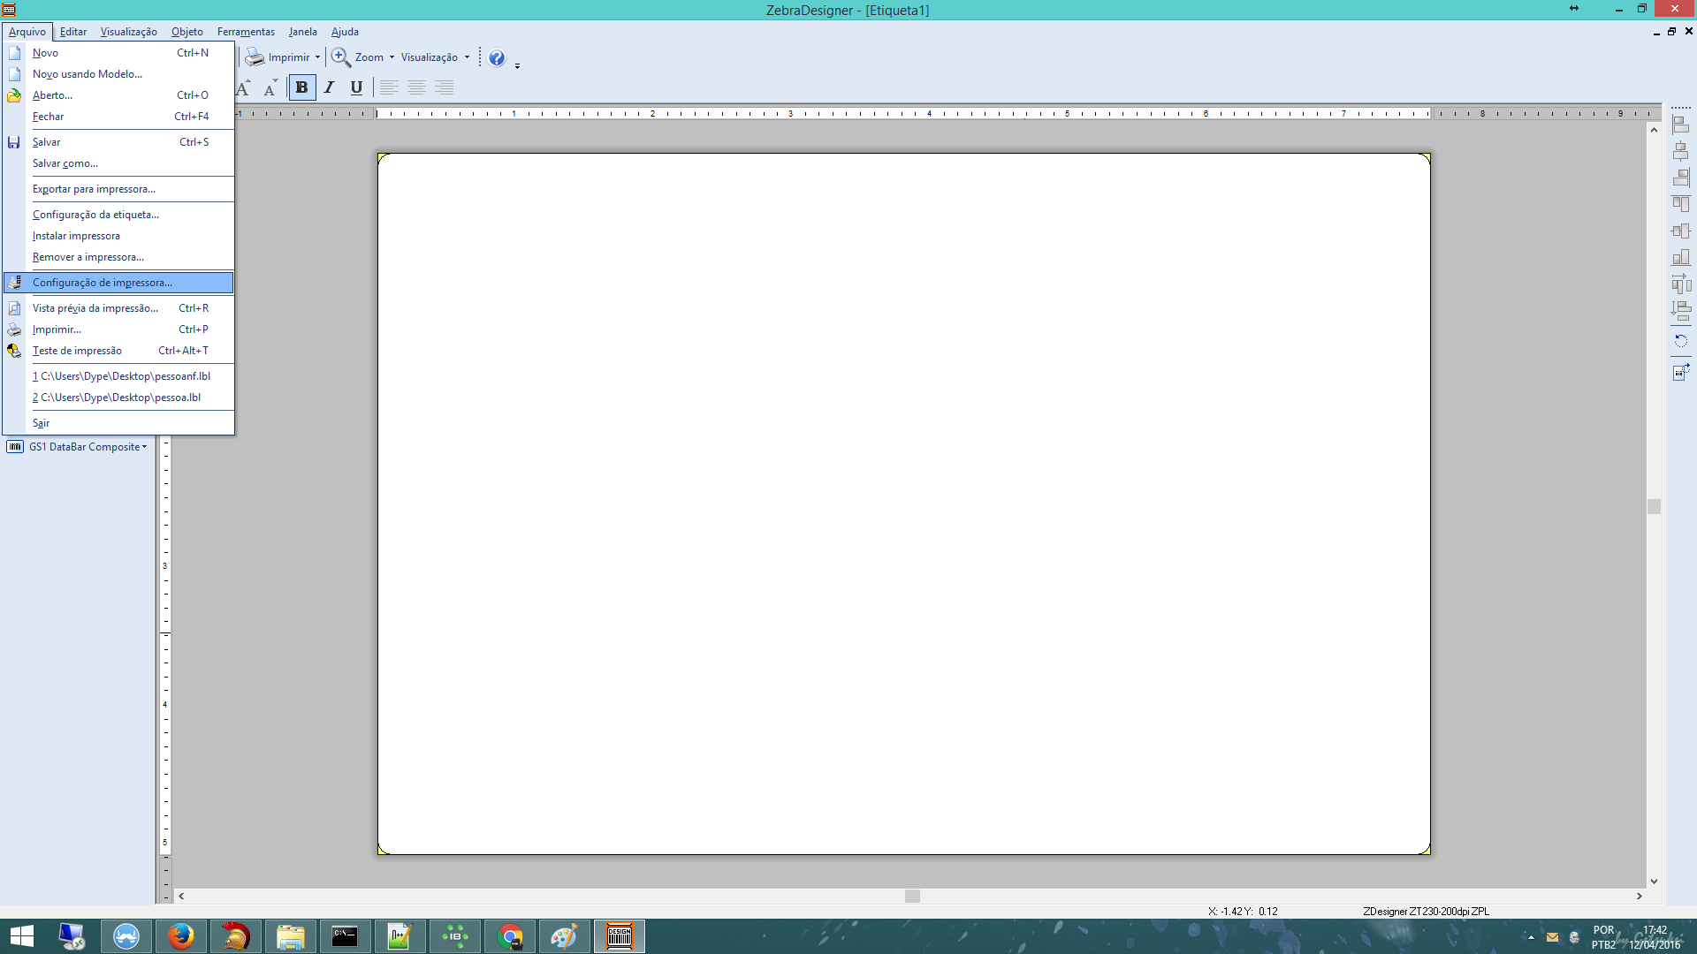Open the command prompt on the taskbar
Screen dimensions: 1697x954
345,936
